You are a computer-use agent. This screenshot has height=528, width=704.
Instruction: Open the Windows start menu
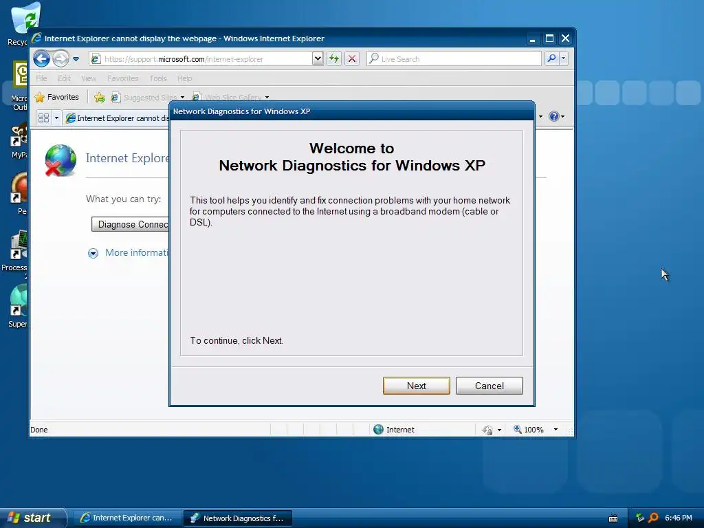33,518
